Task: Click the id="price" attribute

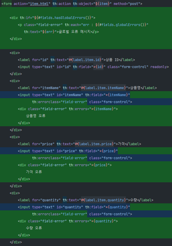Action: (67, 151)
